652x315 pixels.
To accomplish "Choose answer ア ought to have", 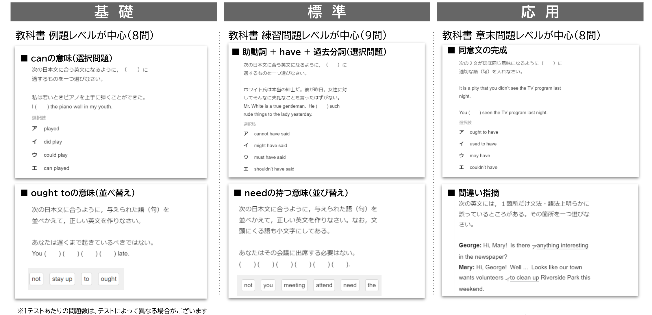I will [479, 132].
